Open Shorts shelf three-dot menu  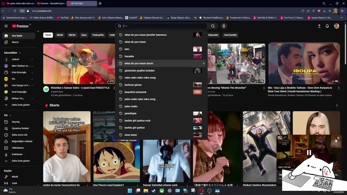(337, 105)
